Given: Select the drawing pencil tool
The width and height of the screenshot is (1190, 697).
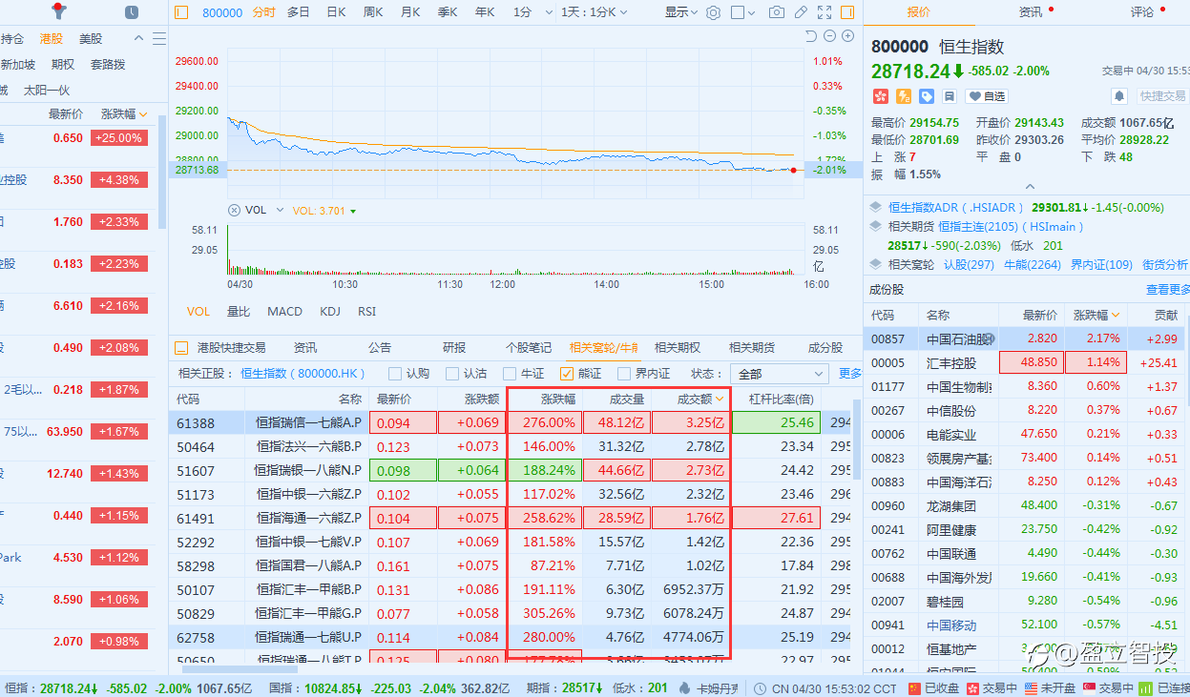Looking at the screenshot, I should point(801,12).
